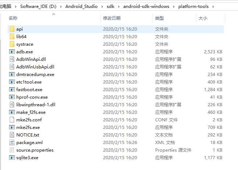Screen dimensions: 238x170
Task: Go to Android_Studio in address bar
Action: (81, 6)
